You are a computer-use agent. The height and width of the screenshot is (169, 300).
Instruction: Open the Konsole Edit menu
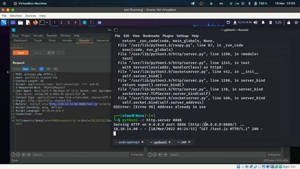point(126,36)
